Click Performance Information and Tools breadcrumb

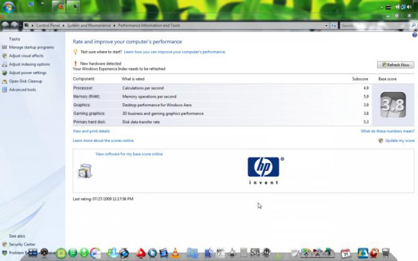tap(149, 25)
